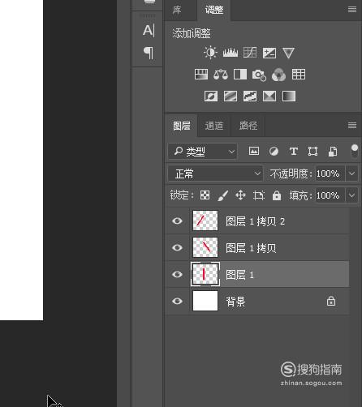Switch to the 图层 tab
Image resolution: width=362 pixels, height=407 pixels.
coord(182,126)
